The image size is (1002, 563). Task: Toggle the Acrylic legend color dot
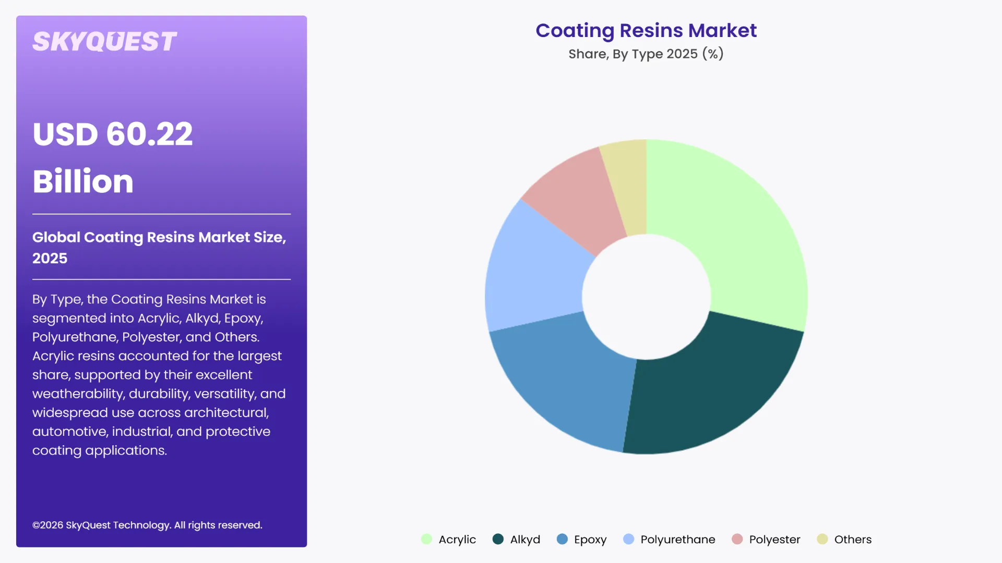426,539
